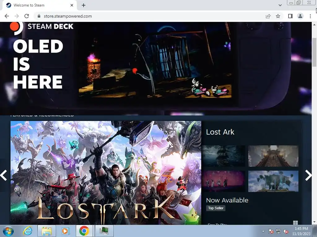Image resolution: width=317 pixels, height=237 pixels.
Task: Open Chrome's three-dot menu
Action: click(310, 16)
